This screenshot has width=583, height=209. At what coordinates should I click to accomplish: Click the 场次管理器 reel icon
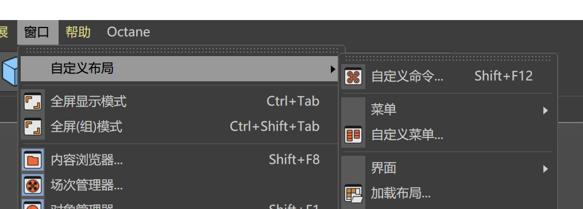(33, 185)
